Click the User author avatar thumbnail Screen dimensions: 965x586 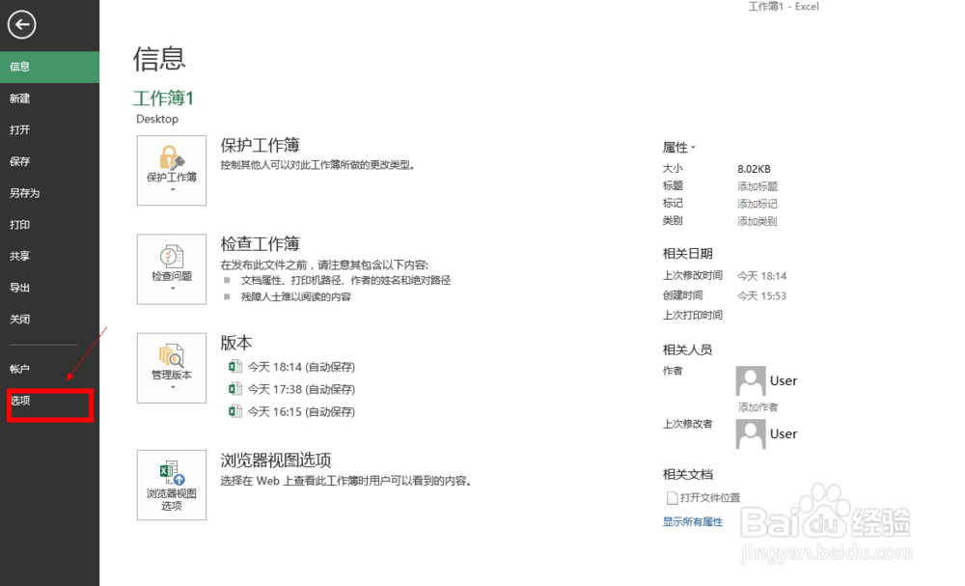click(x=751, y=380)
